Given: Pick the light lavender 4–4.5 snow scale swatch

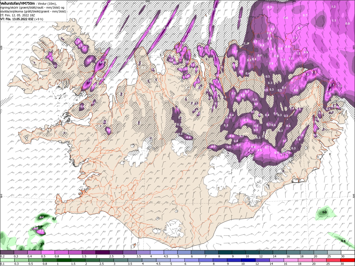Looking at the screenshot, I should 157,252.
